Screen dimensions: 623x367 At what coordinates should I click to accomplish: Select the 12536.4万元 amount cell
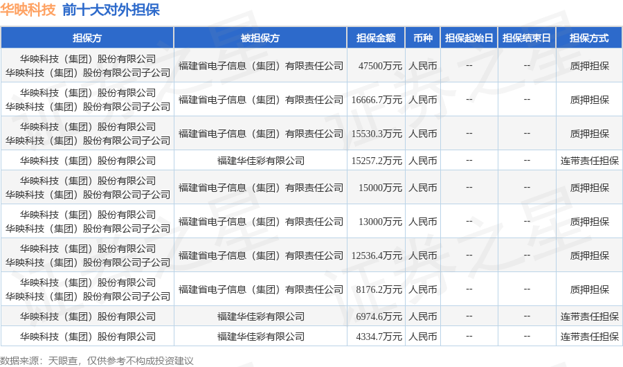(x=377, y=256)
